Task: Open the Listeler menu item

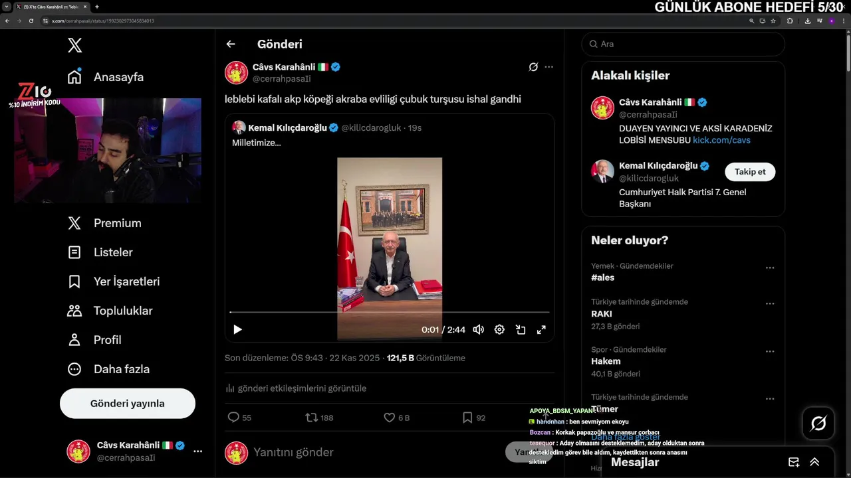Action: [100, 252]
